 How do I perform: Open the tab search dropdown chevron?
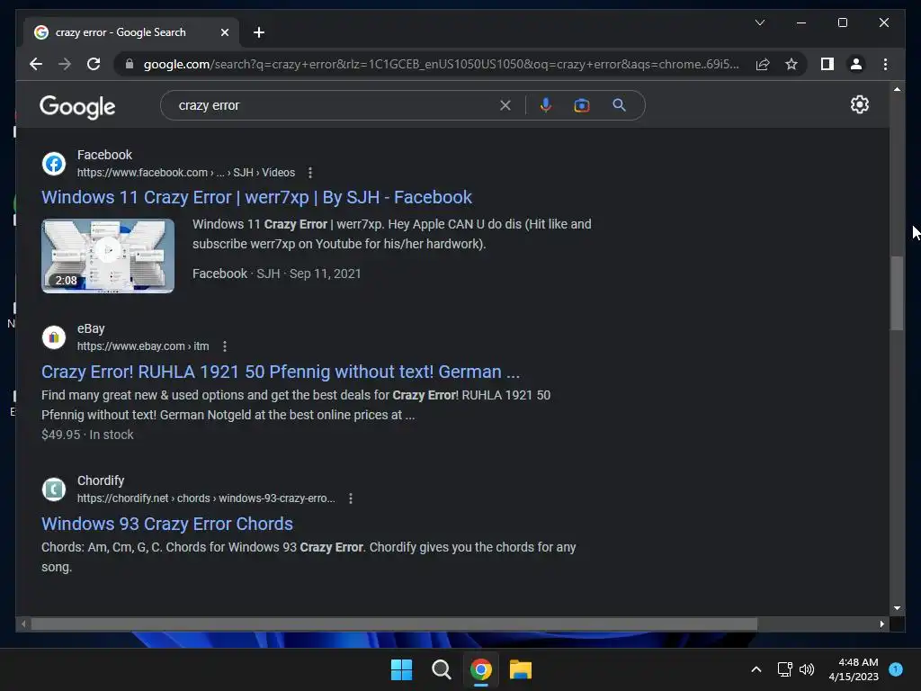point(759,22)
